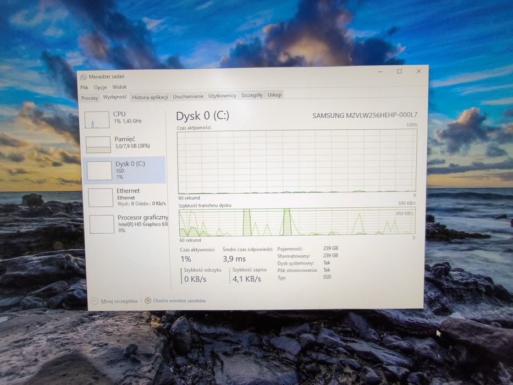Click the Pojemność 239 GB value
Screen dimensions: 513x385
coord(330,249)
